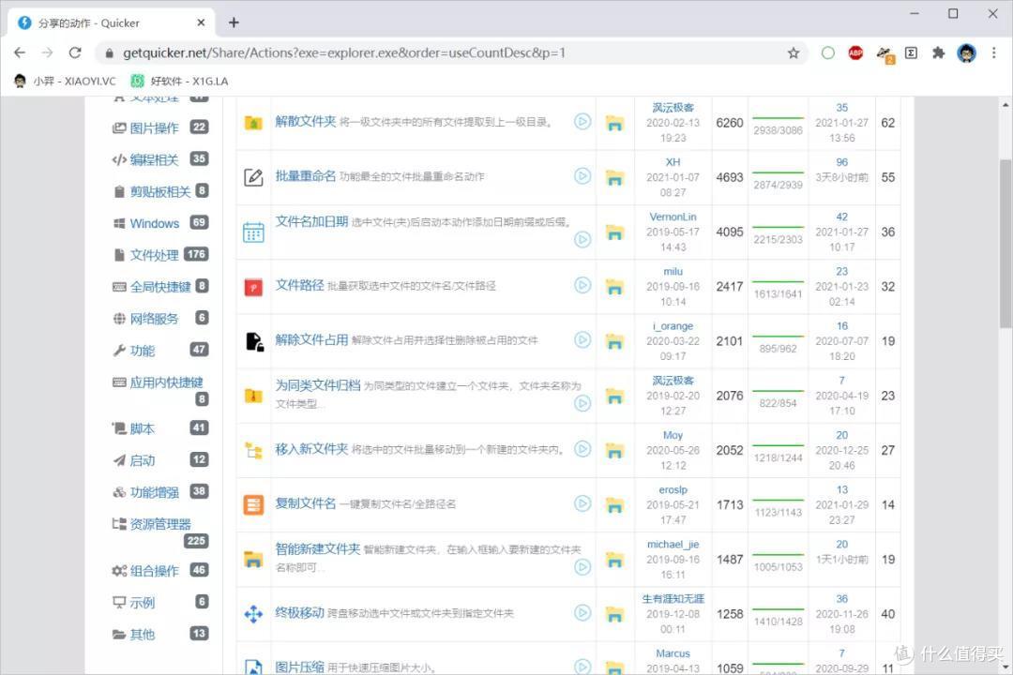This screenshot has height=675, width=1013.
Task: Open the 批量重命名 action link
Action: [x=306, y=175]
